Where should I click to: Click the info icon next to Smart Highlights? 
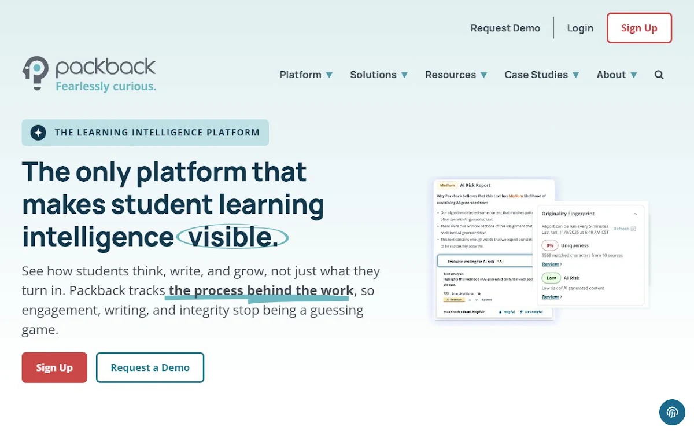coord(479,293)
